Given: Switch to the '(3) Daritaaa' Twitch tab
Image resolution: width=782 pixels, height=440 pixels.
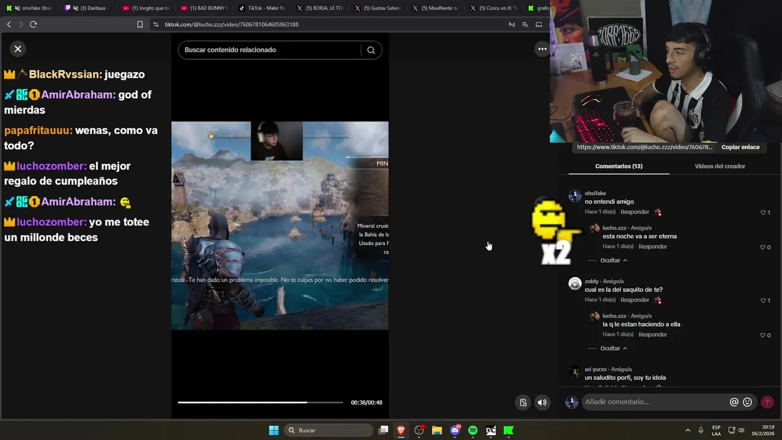Looking at the screenshot, I should (x=88, y=8).
